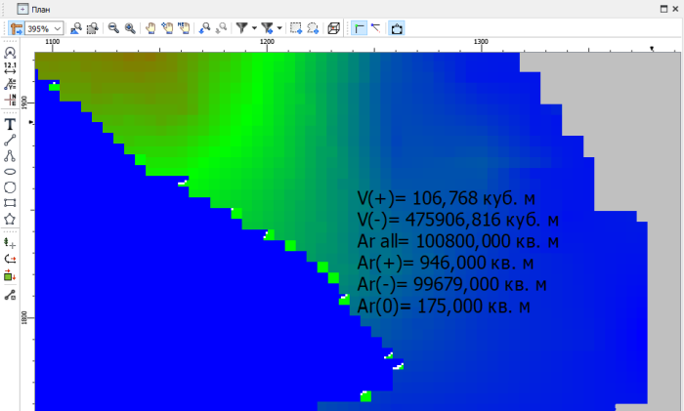The image size is (684, 411).
Task: Select the Text tool
Action: point(10,124)
